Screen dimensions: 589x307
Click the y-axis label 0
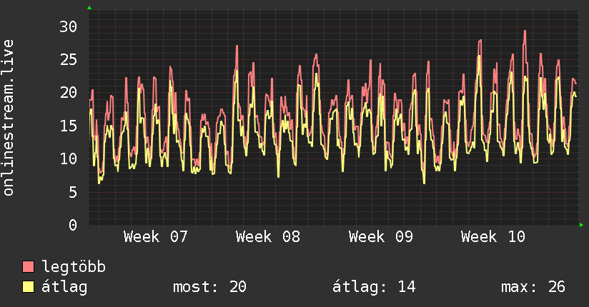tap(73, 225)
